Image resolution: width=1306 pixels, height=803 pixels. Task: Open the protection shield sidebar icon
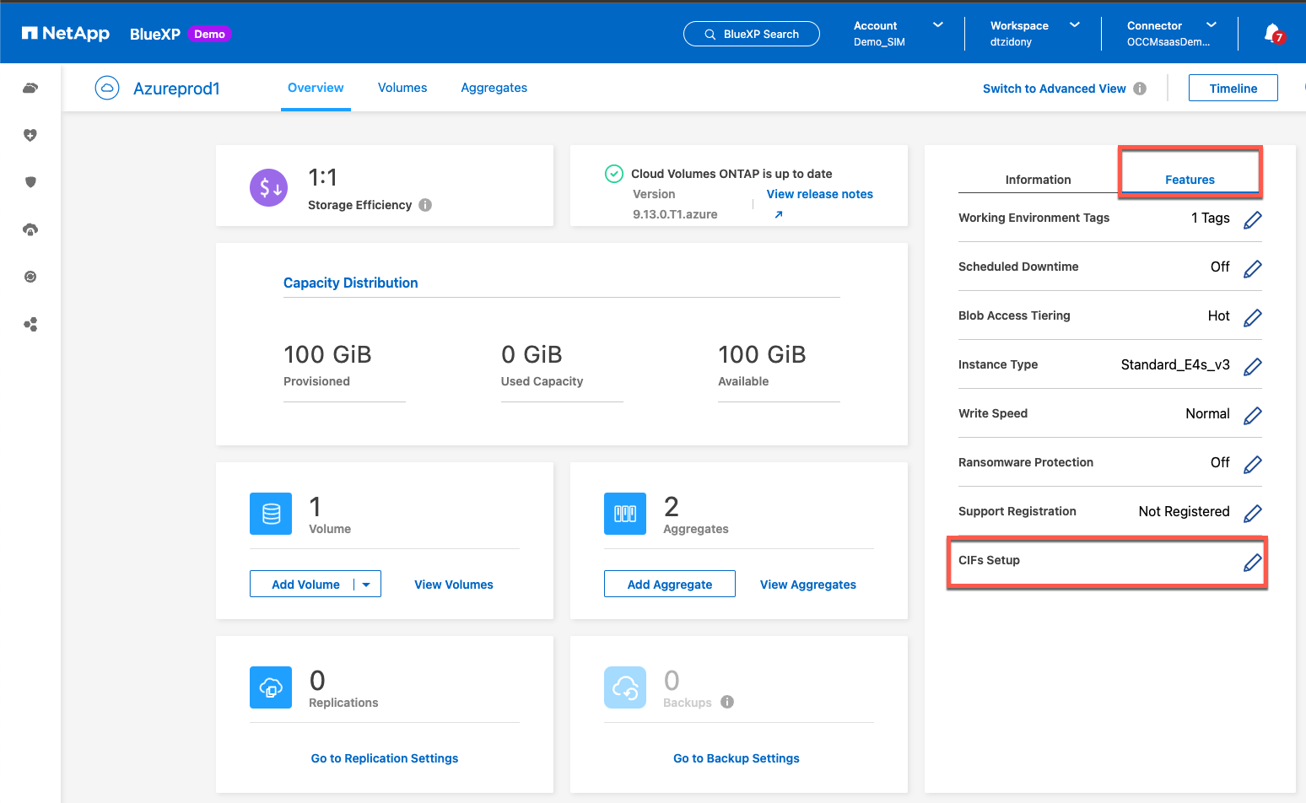point(30,182)
